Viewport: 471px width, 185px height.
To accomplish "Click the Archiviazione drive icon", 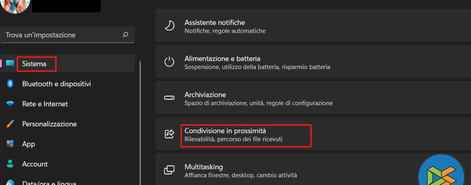I will coord(169,98).
